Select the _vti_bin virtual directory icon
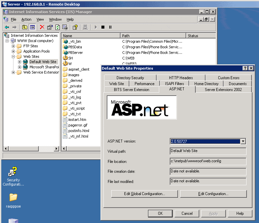259x223 pixels. point(65,41)
